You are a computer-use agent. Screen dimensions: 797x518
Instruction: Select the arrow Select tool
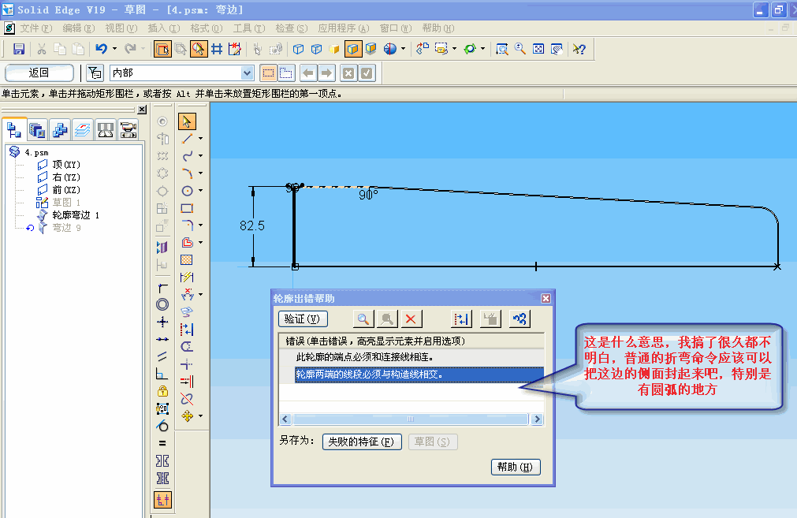pyautogui.click(x=187, y=121)
